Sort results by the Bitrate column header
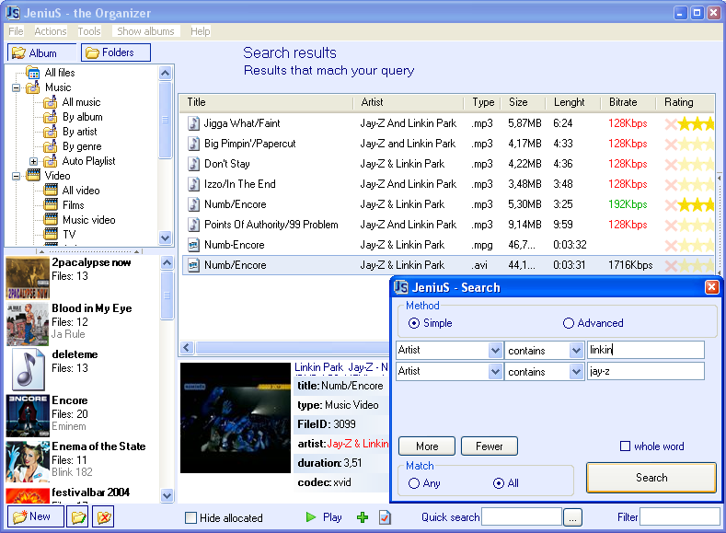This screenshot has height=533, width=726. [628, 102]
